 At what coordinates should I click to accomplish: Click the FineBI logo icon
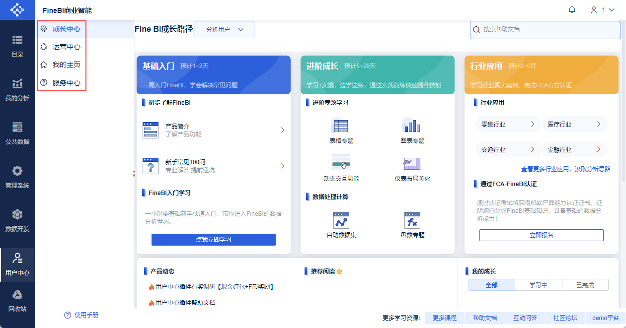pyautogui.click(x=17, y=10)
